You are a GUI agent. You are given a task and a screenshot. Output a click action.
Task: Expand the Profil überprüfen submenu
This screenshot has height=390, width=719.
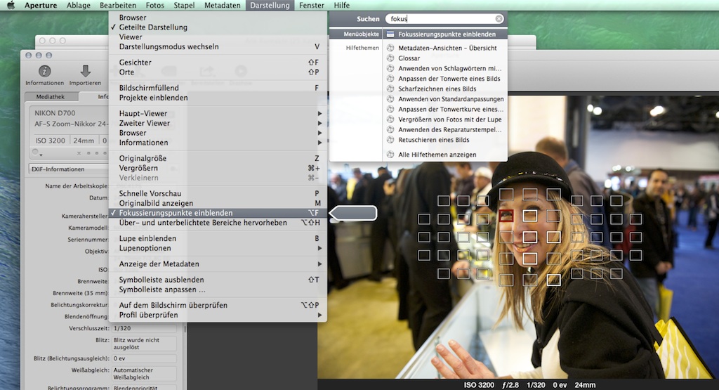pos(218,315)
